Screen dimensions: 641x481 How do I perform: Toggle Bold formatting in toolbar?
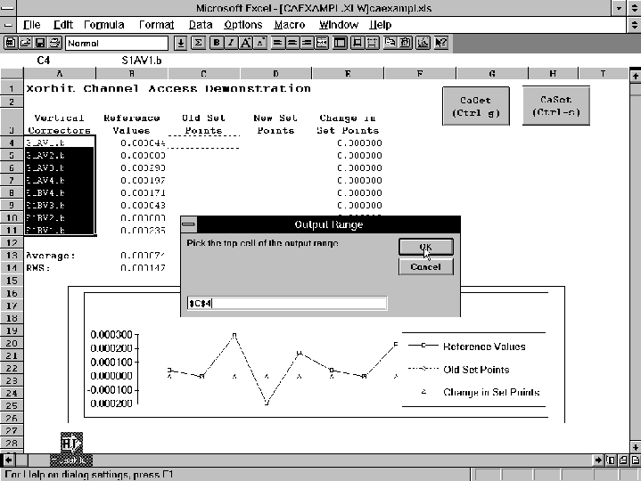217,43
